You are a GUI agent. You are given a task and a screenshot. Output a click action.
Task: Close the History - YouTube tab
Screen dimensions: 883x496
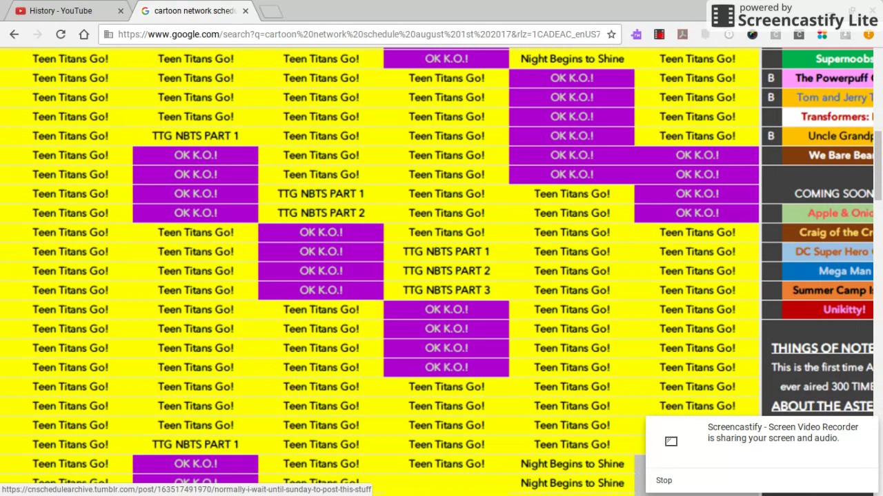(x=121, y=11)
